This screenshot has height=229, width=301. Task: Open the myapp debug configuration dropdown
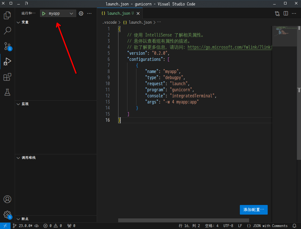point(71,13)
